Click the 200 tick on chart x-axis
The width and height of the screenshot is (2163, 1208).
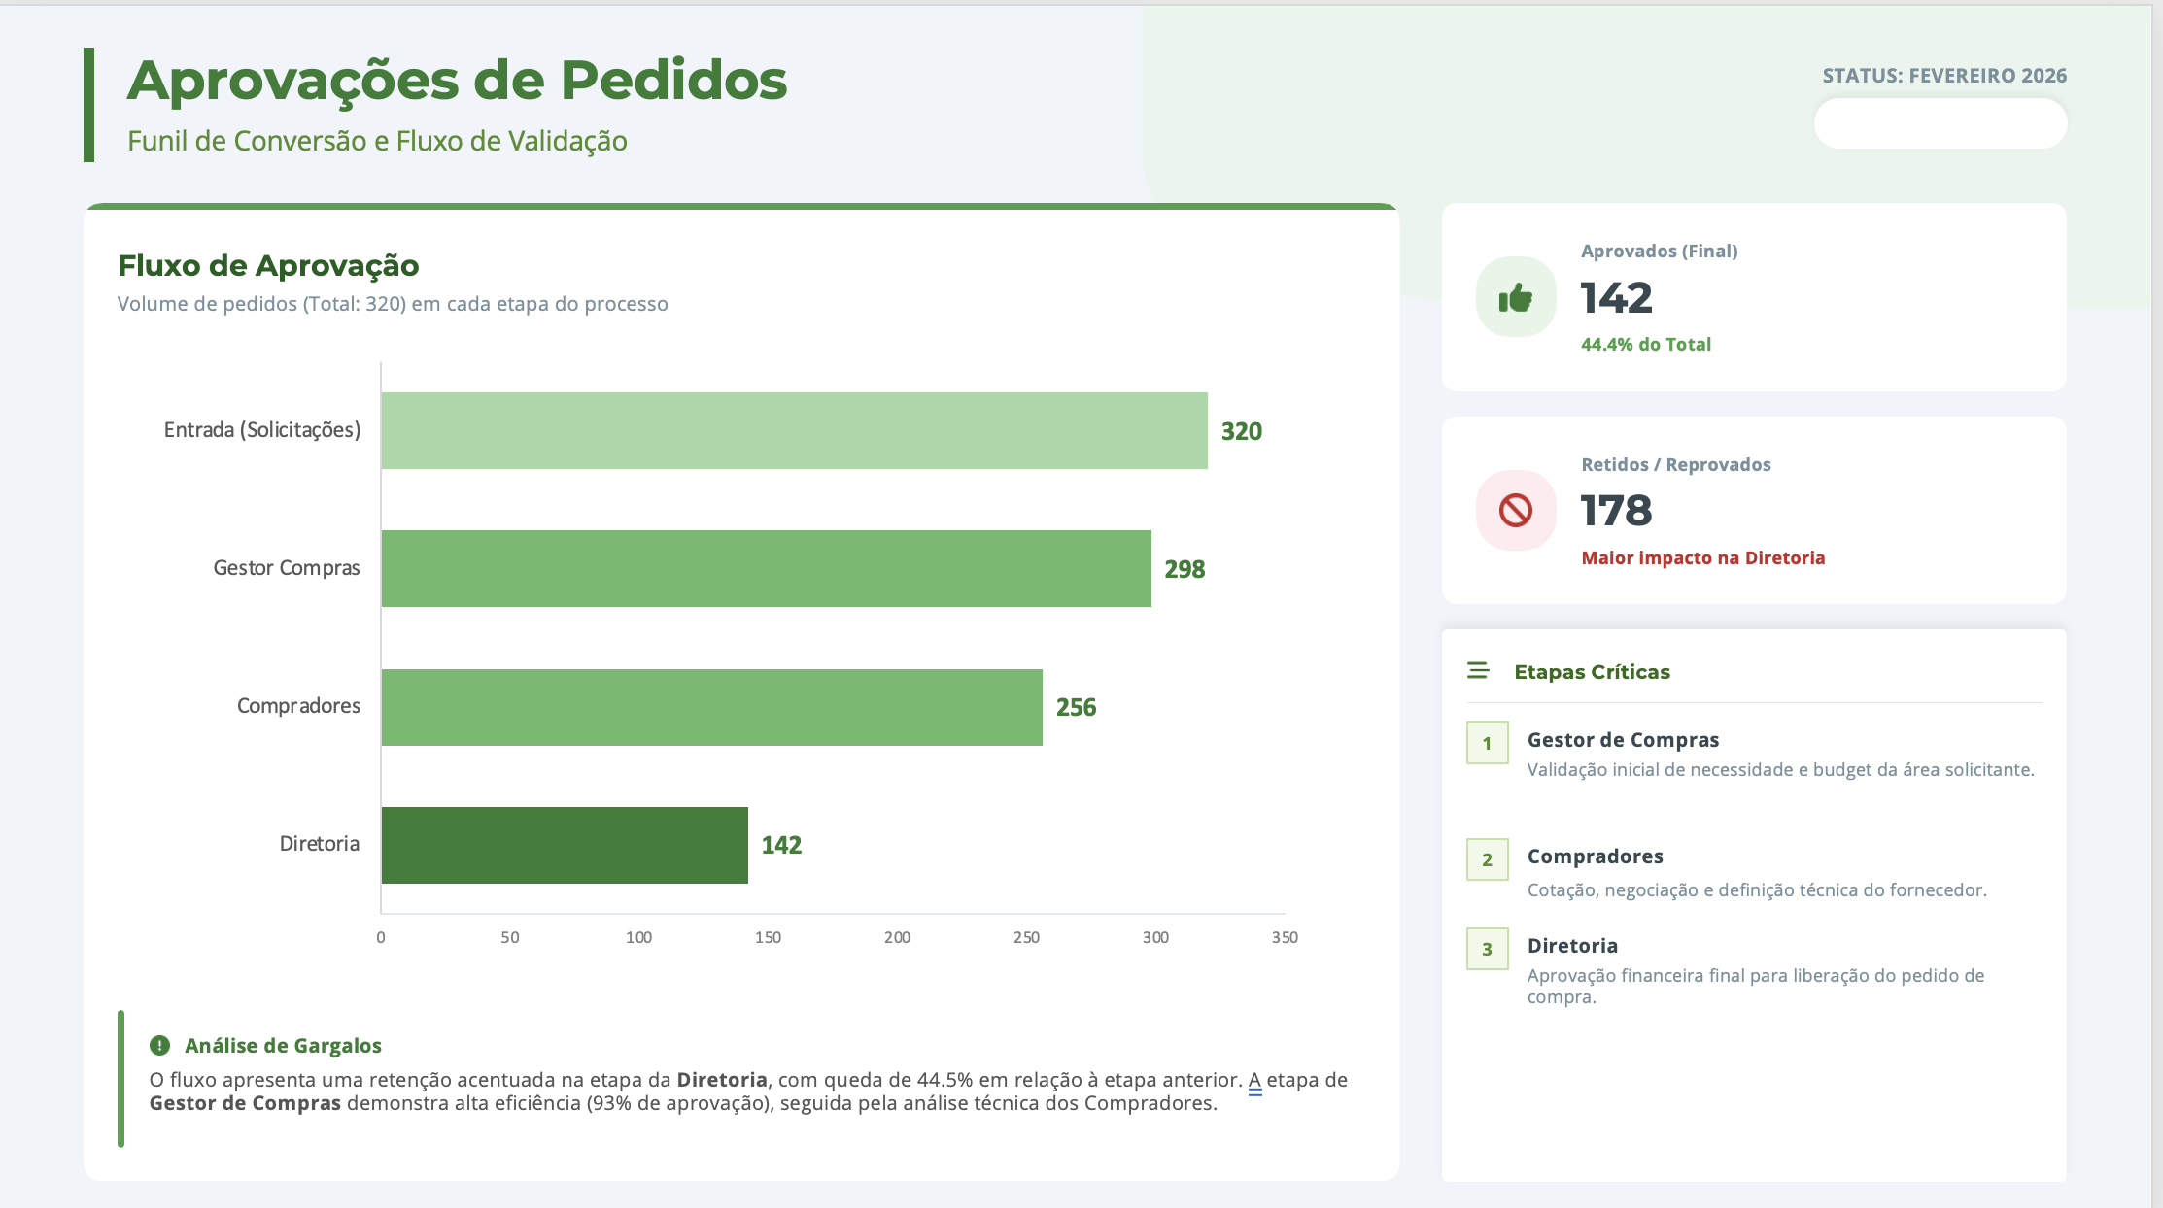tap(897, 937)
